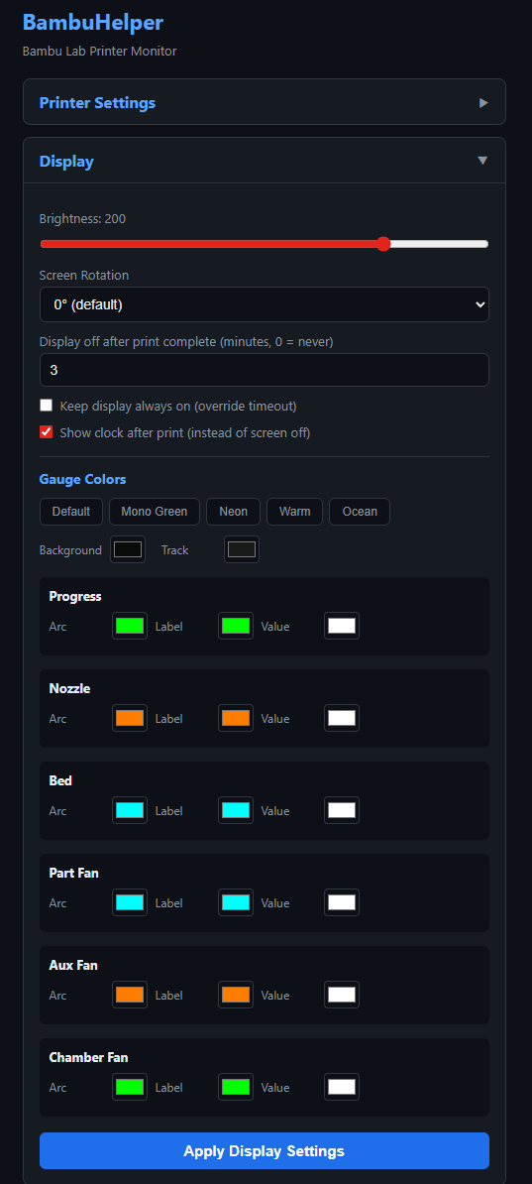
Task: Click the display off minutes input field
Action: click(265, 370)
